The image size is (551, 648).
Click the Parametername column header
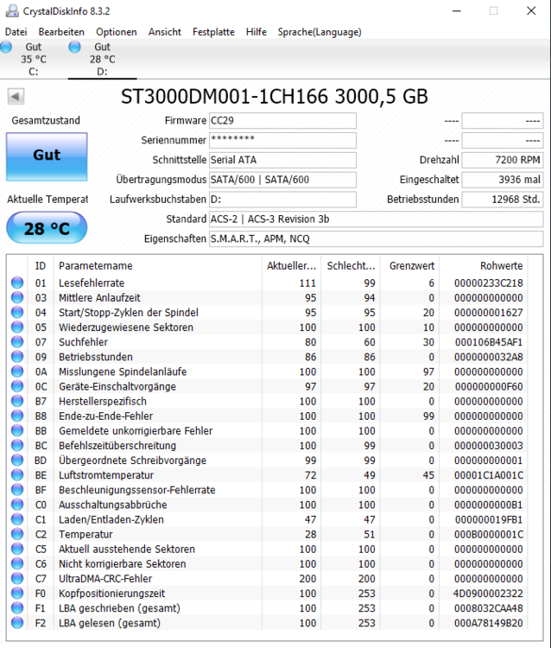[x=96, y=265]
